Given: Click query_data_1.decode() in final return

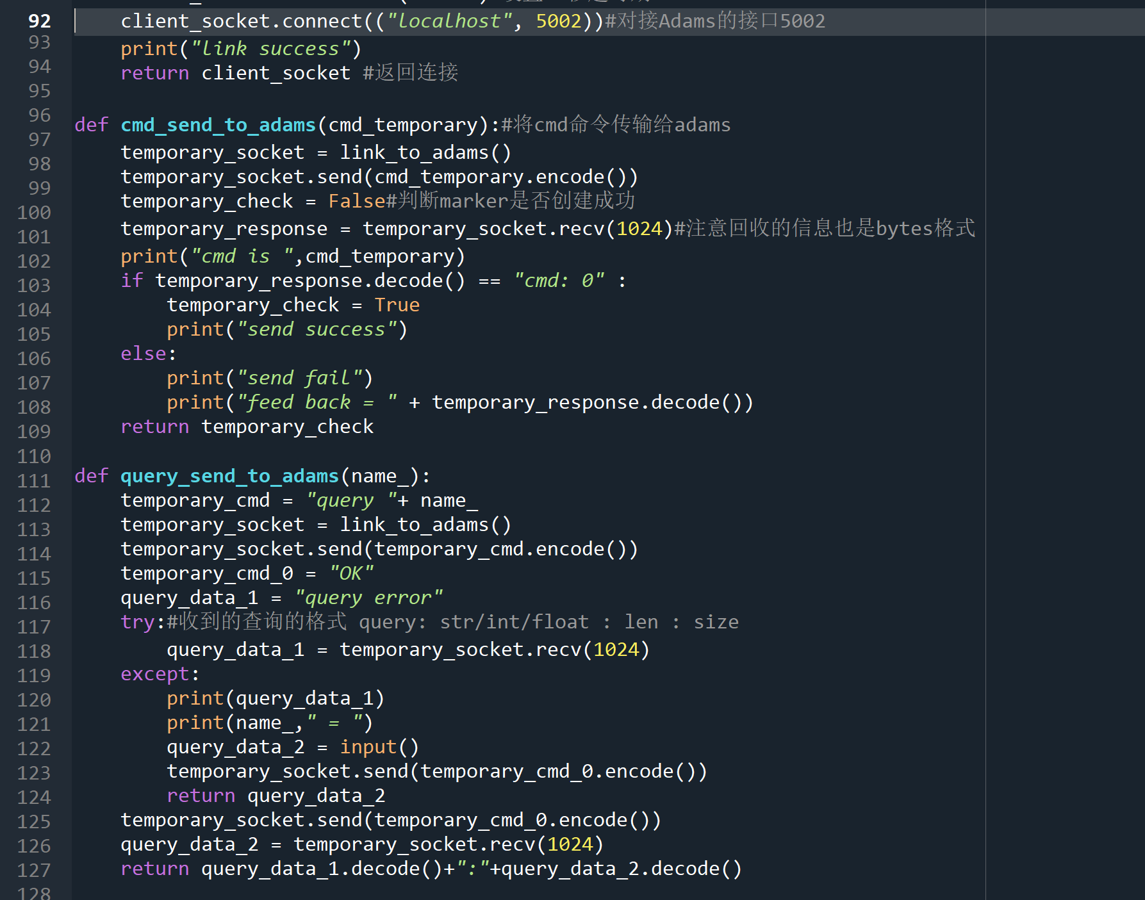Looking at the screenshot, I should tap(322, 869).
